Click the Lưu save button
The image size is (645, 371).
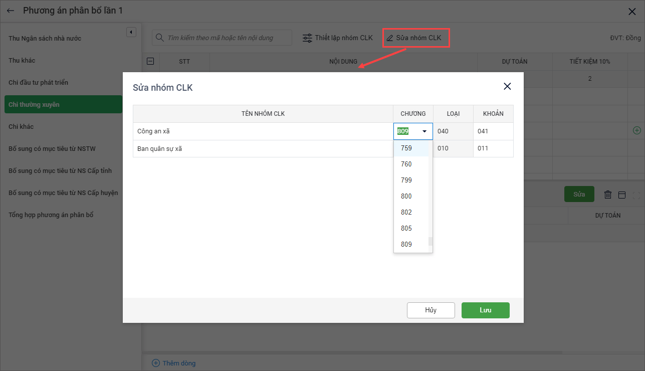[485, 310]
